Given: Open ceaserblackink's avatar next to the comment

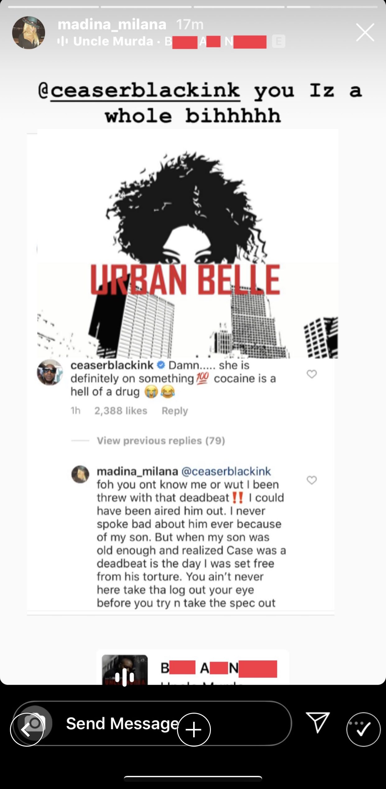Looking at the screenshot, I should 50,372.
